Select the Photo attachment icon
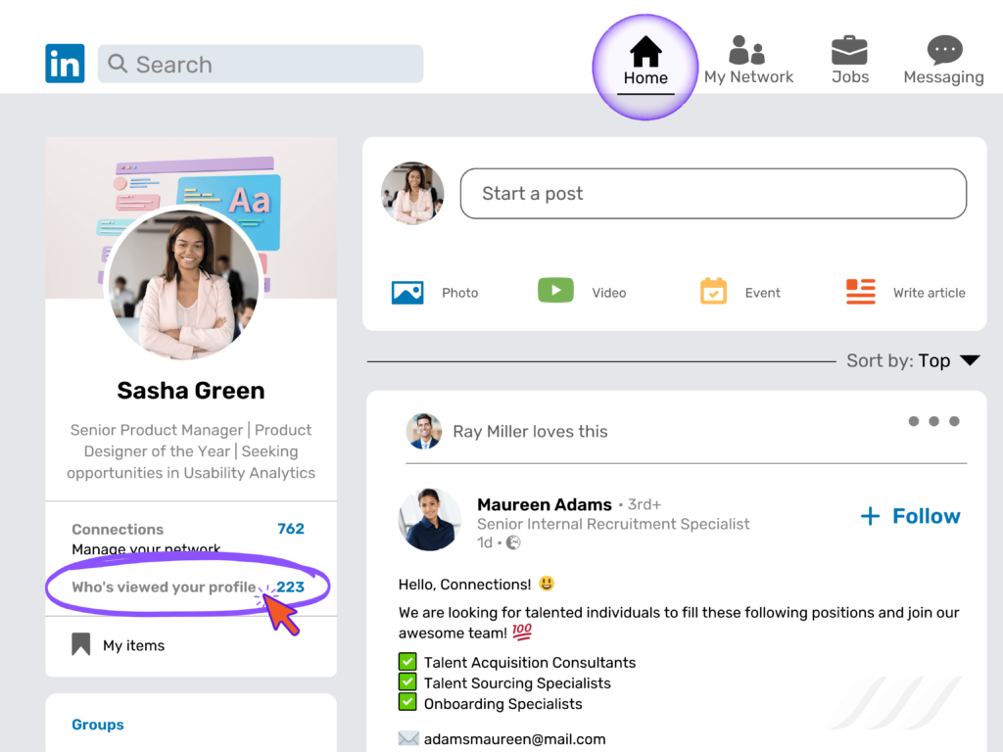The height and width of the screenshot is (752, 1003). [407, 291]
